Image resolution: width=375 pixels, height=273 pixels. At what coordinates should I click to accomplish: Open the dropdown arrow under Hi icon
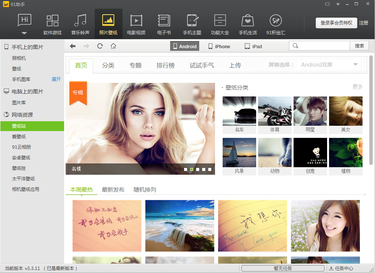(25, 33)
